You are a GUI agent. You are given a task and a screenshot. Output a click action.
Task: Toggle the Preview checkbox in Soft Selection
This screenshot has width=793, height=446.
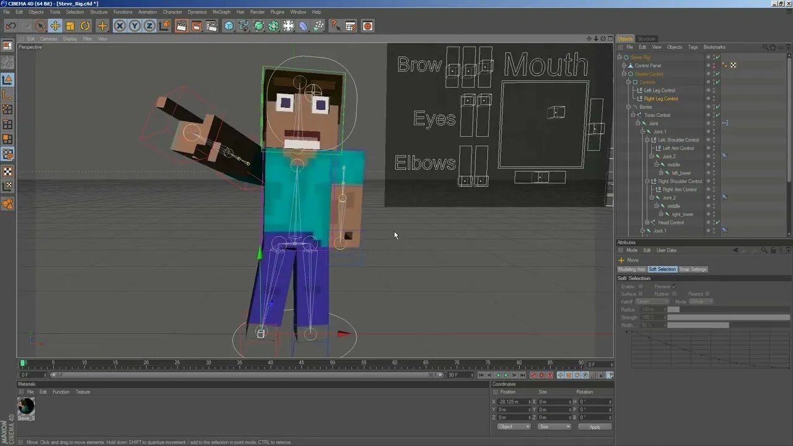[675, 286]
